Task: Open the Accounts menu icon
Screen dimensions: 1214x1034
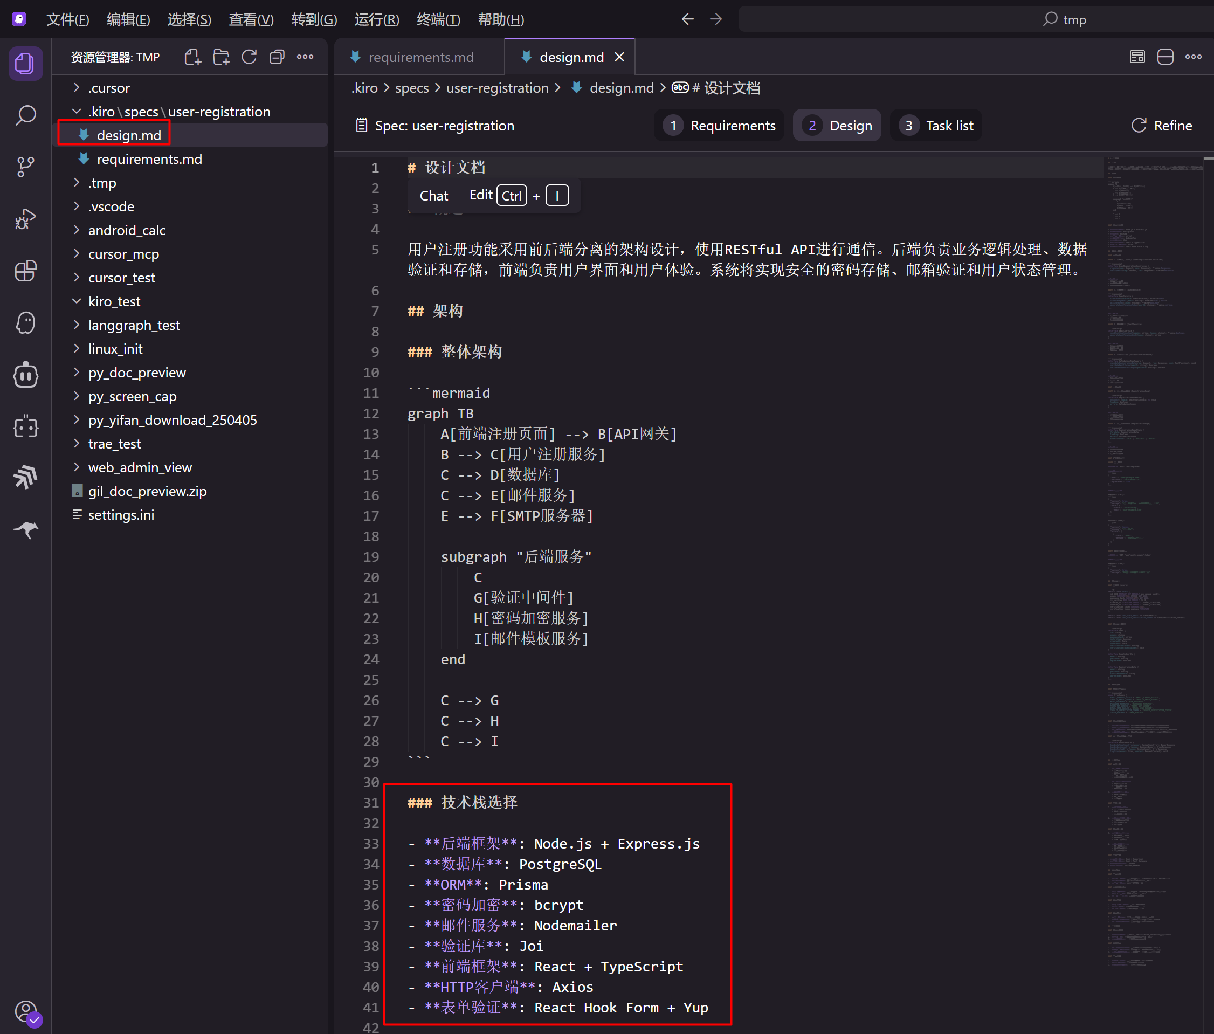Action: [x=26, y=1012]
